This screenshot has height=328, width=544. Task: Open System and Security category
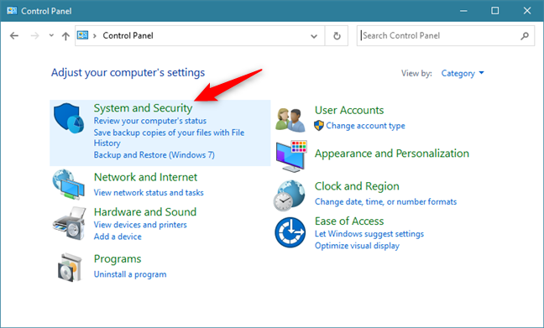(x=143, y=108)
